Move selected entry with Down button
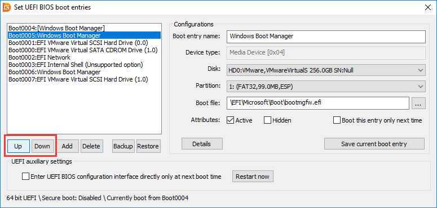 (42, 146)
